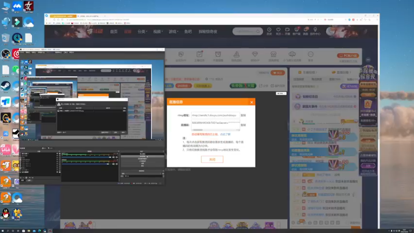
Task: Click the stream key text field
Action: [215, 124]
